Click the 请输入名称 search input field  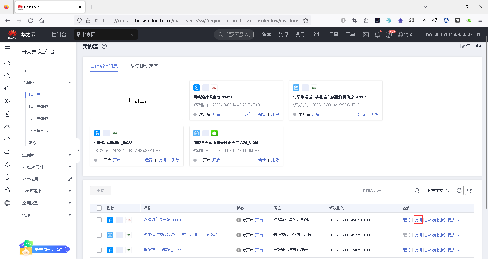(386, 191)
